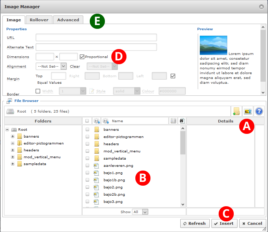Click the Refresh button
The image size is (268, 232).
pyautogui.click(x=195, y=223)
